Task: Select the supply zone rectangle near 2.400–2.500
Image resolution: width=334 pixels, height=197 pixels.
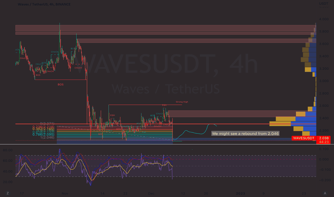Action: pos(242,114)
